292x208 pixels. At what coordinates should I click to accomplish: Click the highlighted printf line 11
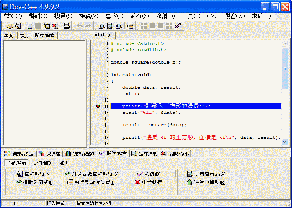[196, 106]
